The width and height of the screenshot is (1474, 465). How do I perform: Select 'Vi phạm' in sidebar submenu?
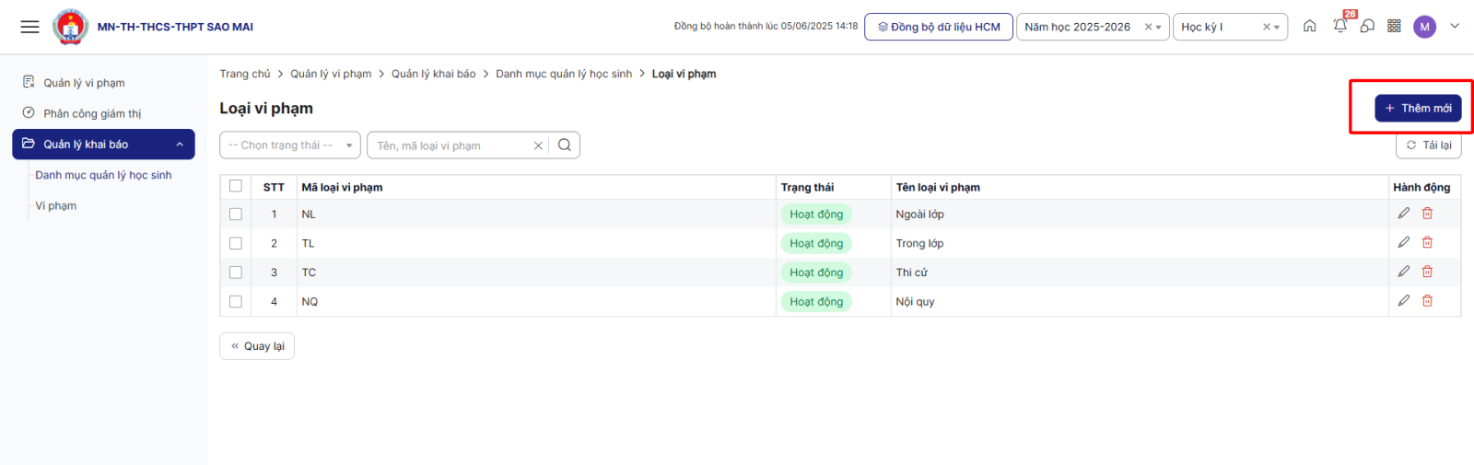(x=56, y=206)
